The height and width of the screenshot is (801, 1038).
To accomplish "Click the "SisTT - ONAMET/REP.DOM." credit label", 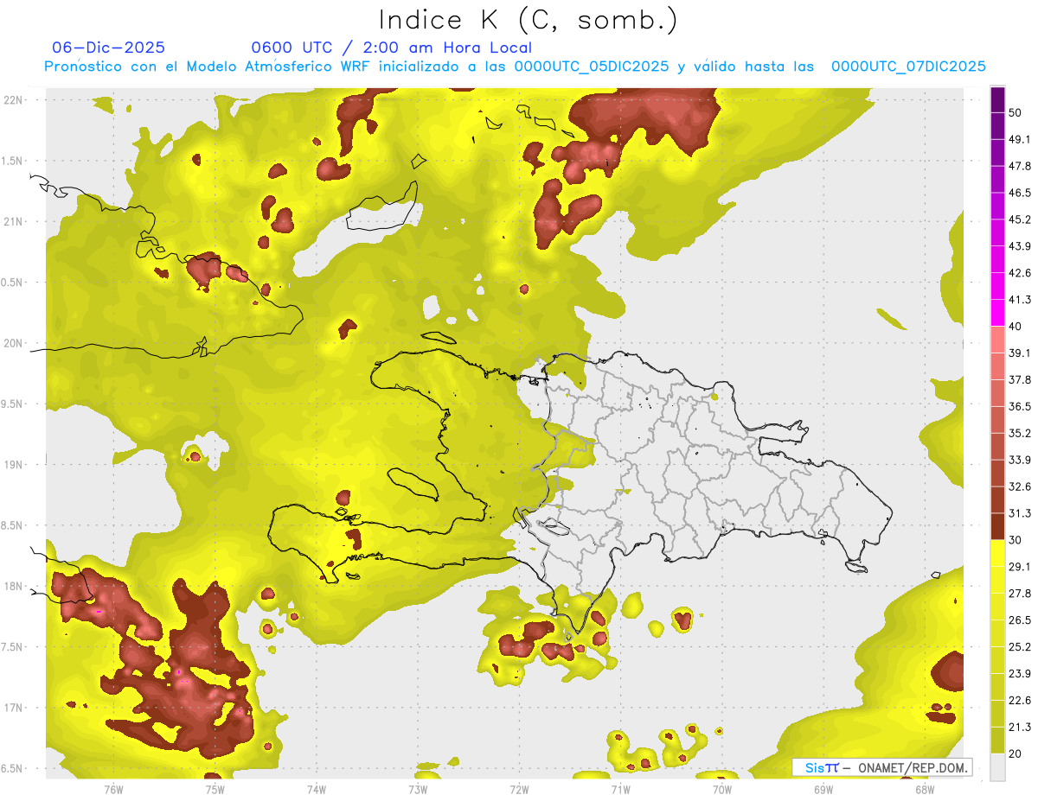I will (x=882, y=767).
